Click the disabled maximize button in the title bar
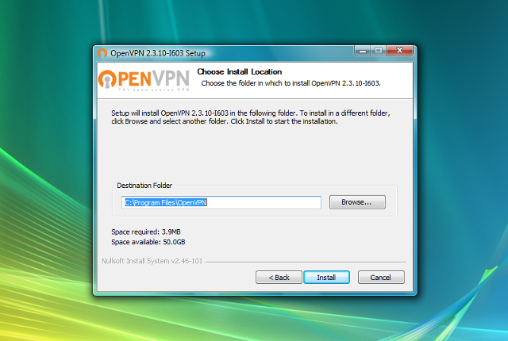Viewport: 508px width, 341px height. click(378, 51)
